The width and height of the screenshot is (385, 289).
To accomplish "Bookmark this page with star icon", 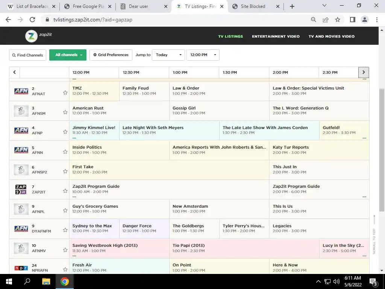I will pyautogui.click(x=338, y=20).
